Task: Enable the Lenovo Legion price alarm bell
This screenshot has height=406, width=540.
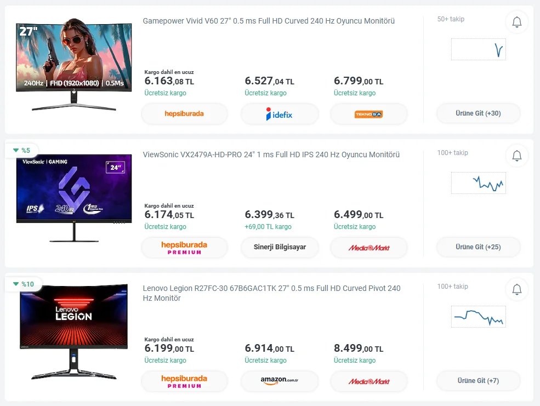Action: (516, 289)
